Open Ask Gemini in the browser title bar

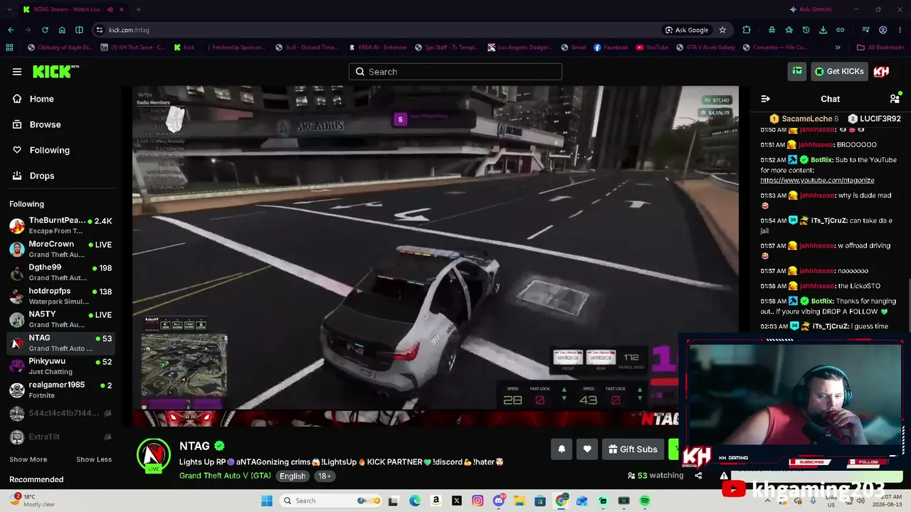pos(811,9)
